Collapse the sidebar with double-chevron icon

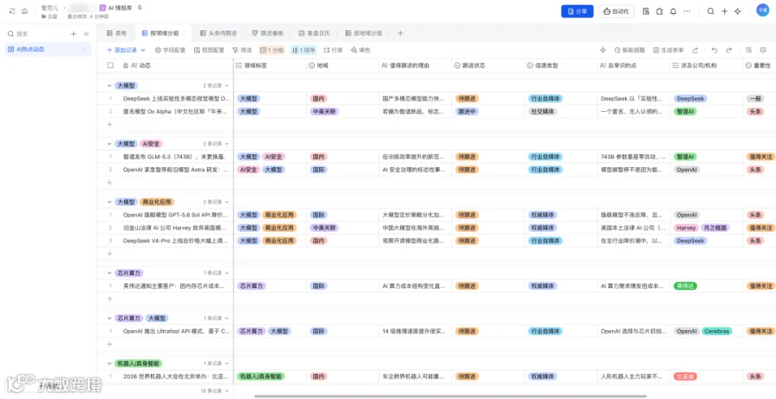(x=86, y=34)
